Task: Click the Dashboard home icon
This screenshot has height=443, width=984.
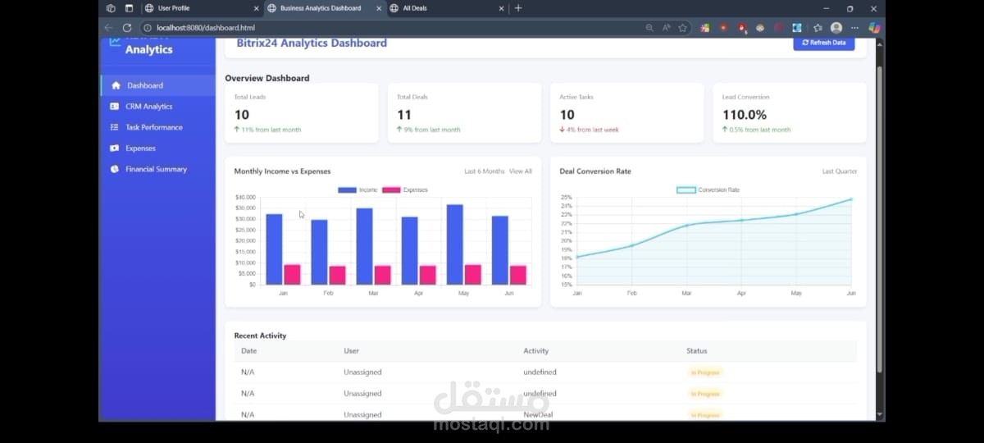Action: point(116,85)
